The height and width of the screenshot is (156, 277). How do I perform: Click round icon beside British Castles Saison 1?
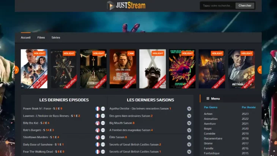click(189, 151)
